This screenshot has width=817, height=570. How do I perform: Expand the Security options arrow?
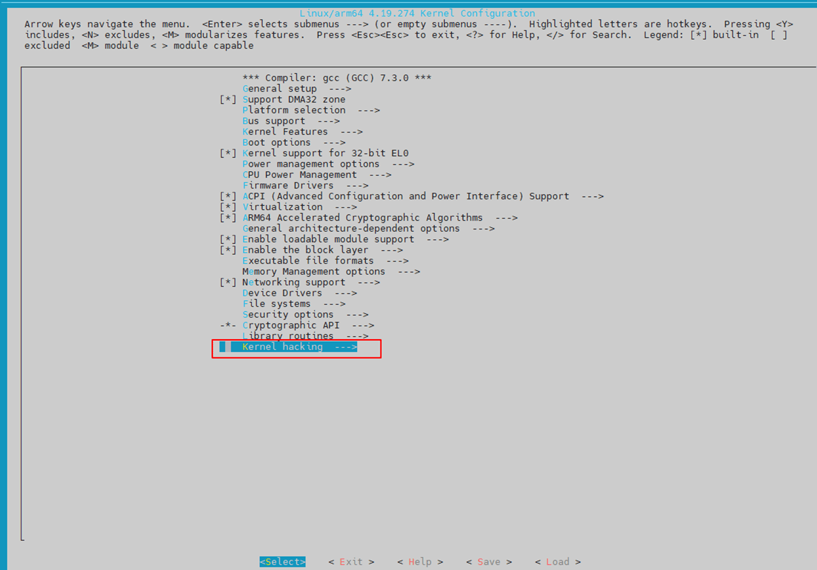click(357, 315)
